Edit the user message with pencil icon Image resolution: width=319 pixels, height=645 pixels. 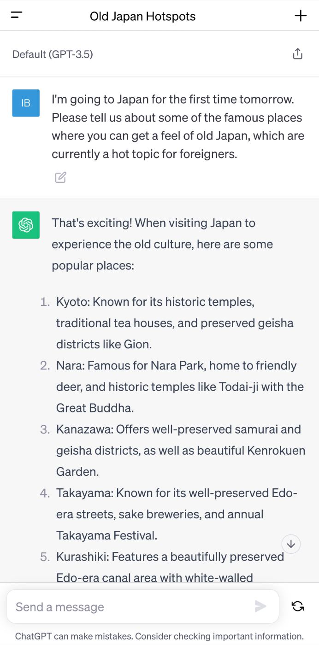(x=60, y=177)
